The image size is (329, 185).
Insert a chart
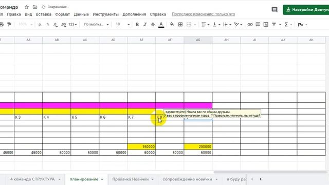coord(266,25)
